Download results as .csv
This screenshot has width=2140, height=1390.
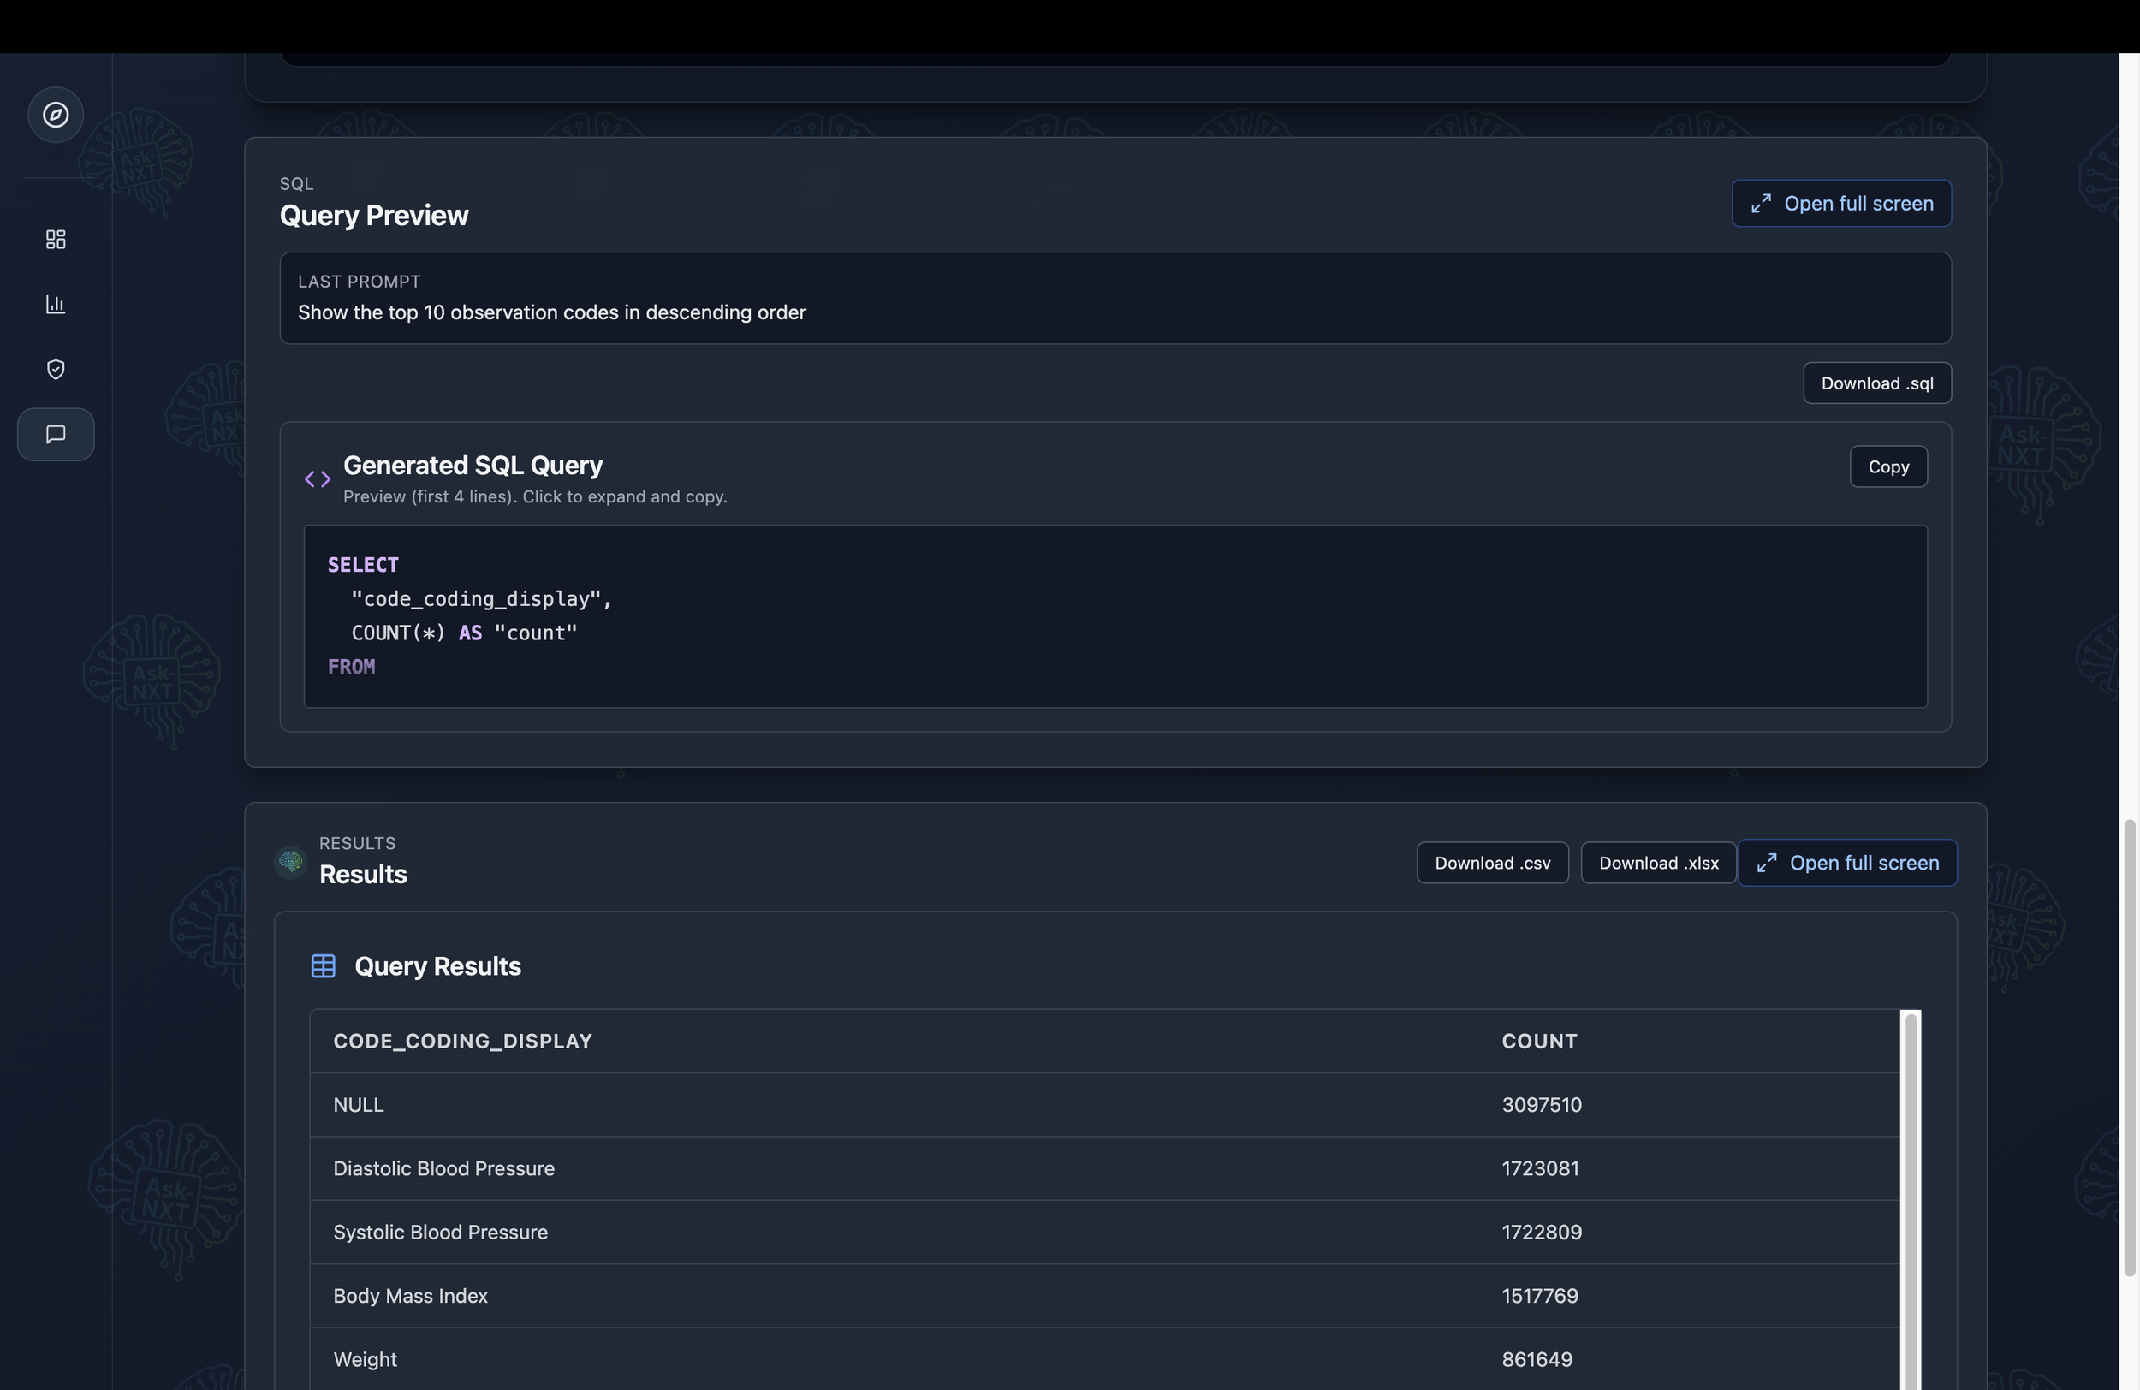coord(1492,863)
